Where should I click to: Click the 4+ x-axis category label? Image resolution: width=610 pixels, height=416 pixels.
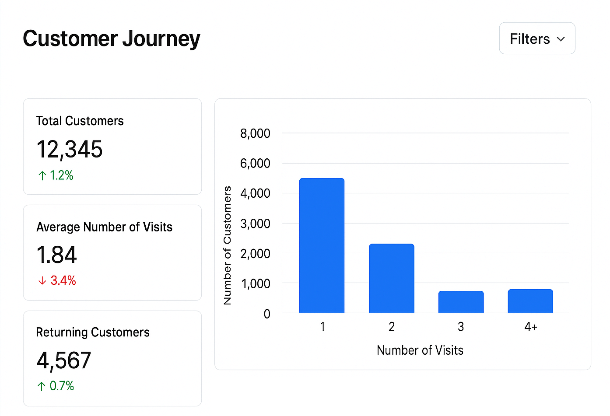(531, 327)
